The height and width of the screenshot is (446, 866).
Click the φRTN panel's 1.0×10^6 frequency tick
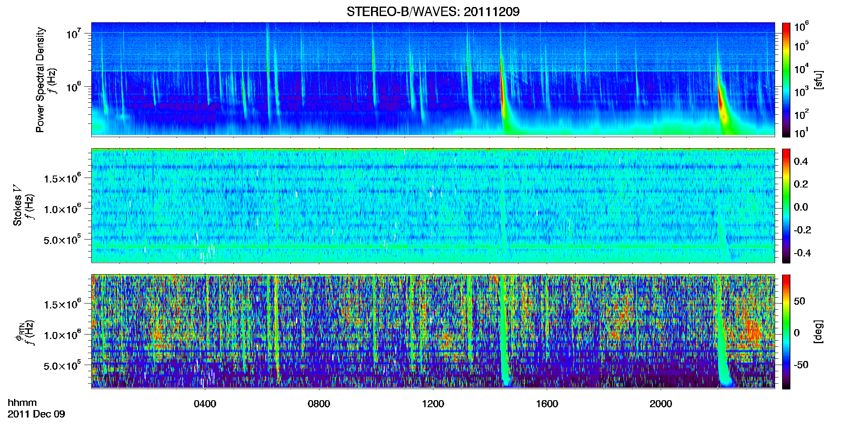(62, 334)
